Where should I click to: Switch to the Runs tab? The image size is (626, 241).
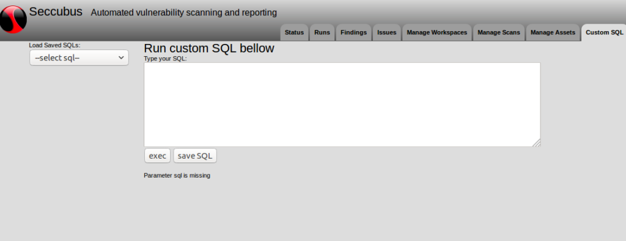tap(322, 33)
